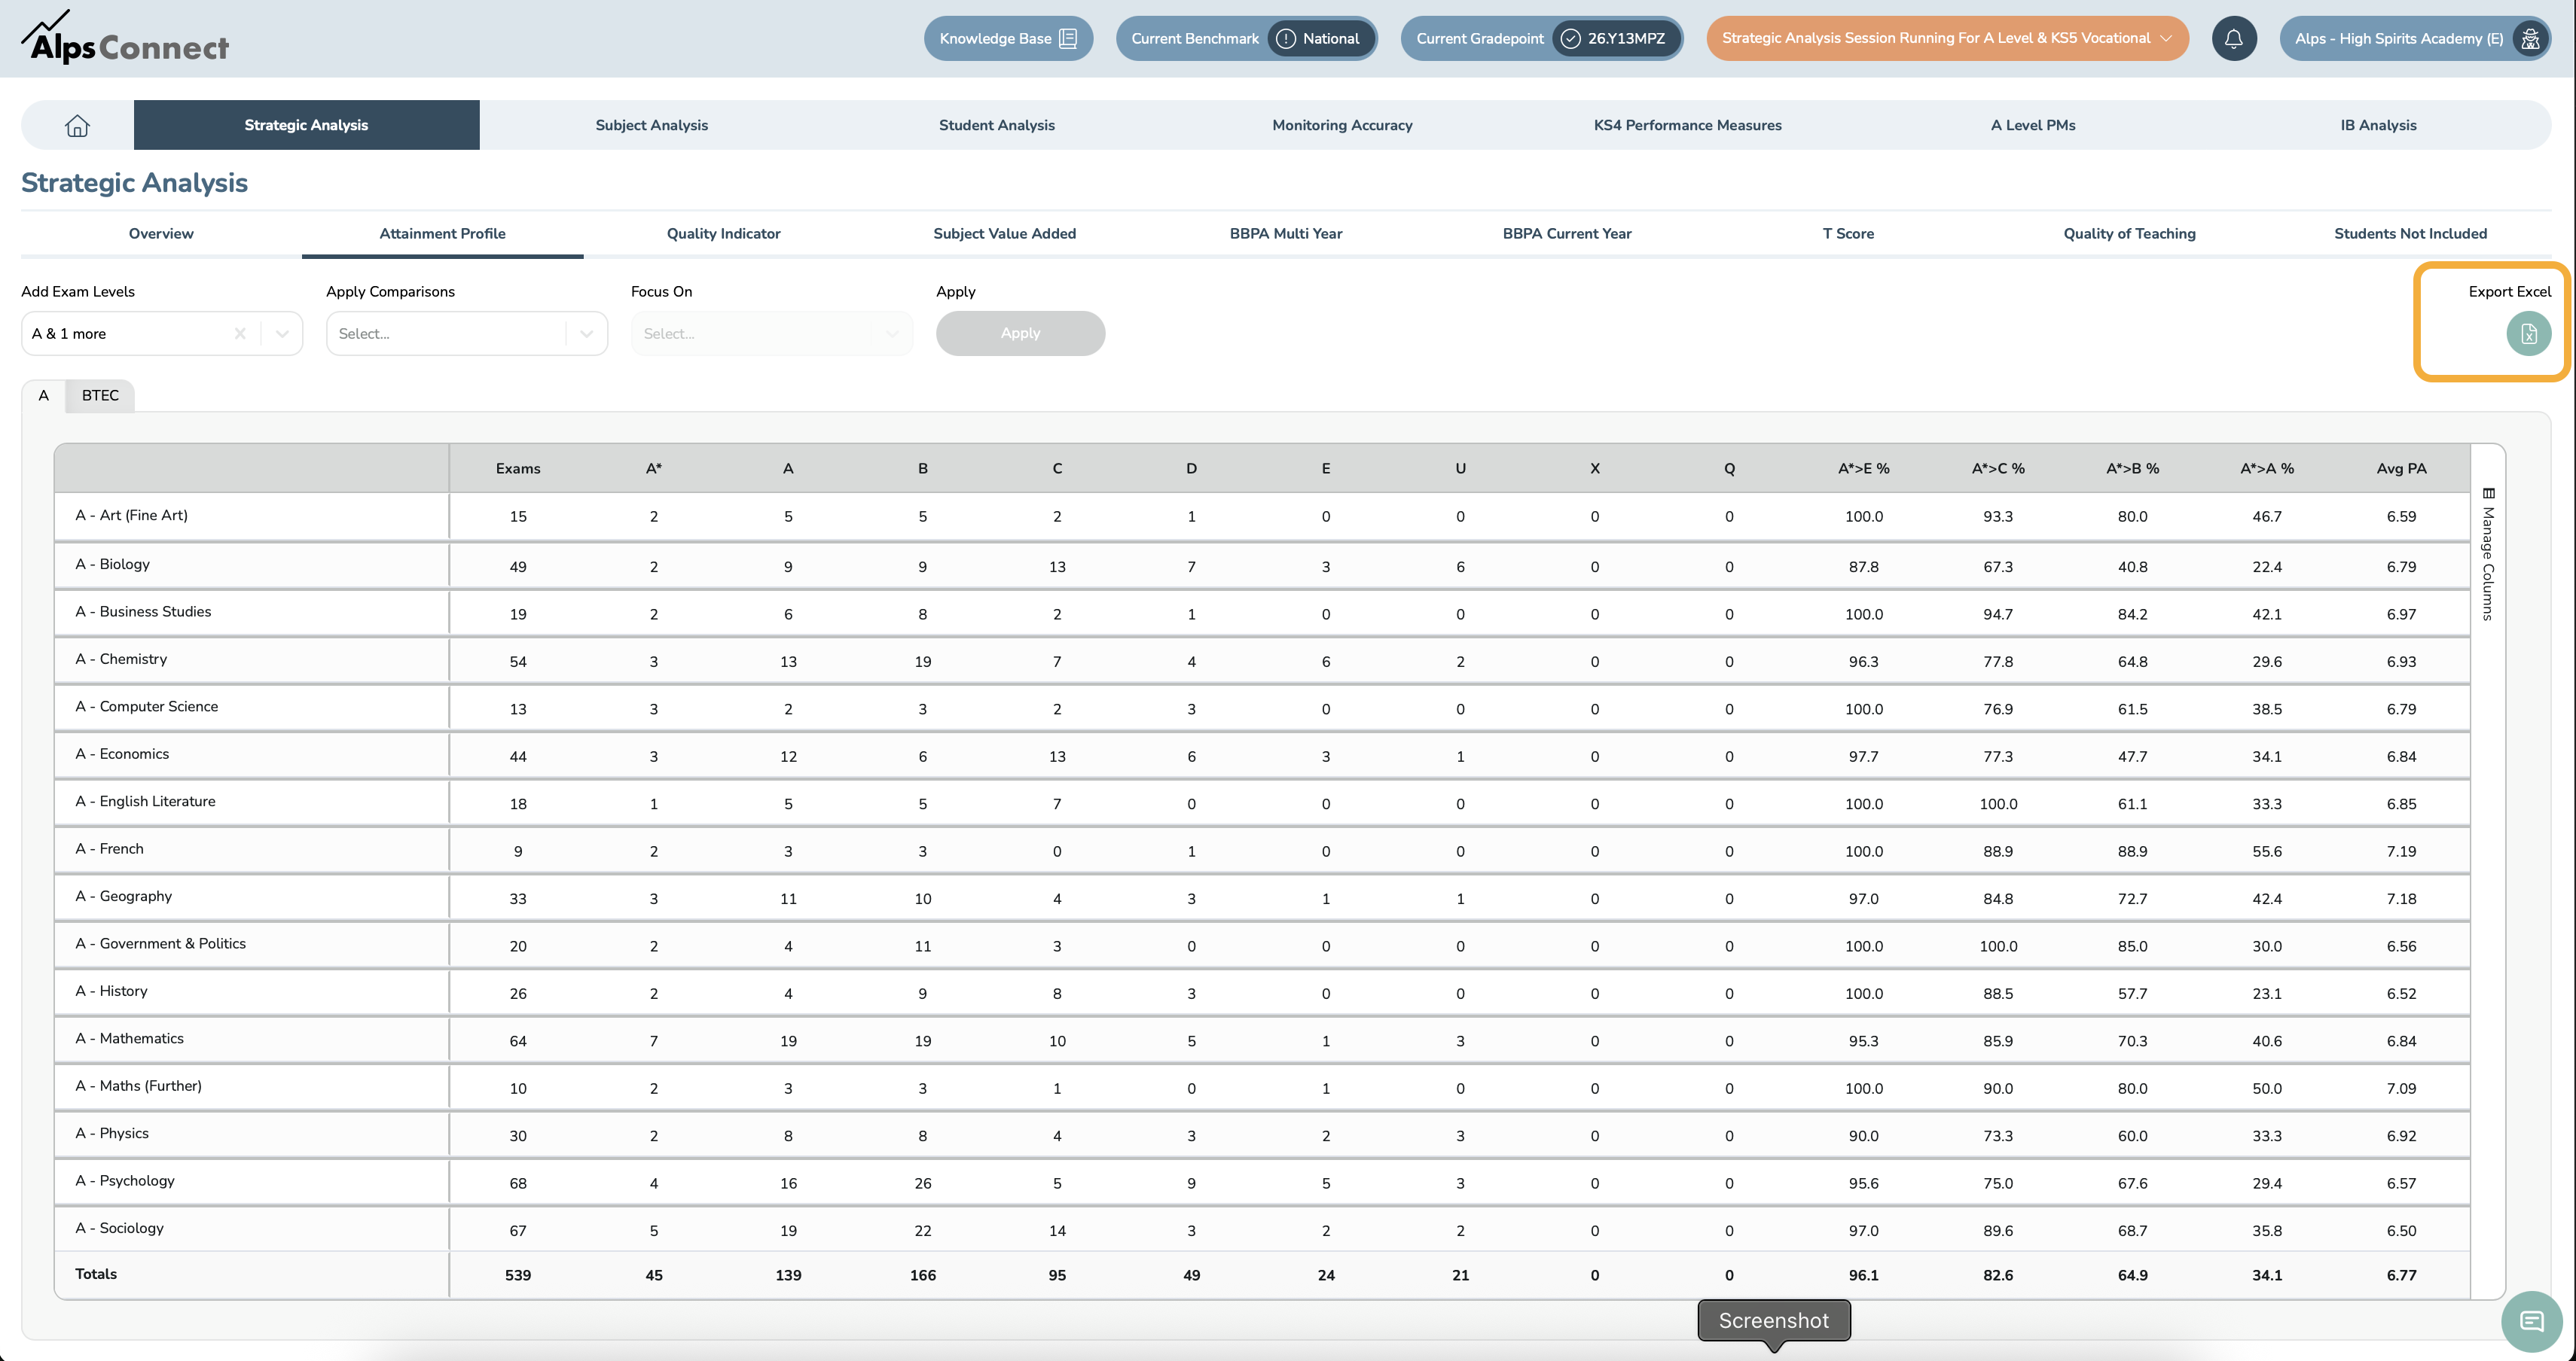Screen dimensions: 2576x1361
Task: Open Manage Columns side panel
Action: [2488, 553]
